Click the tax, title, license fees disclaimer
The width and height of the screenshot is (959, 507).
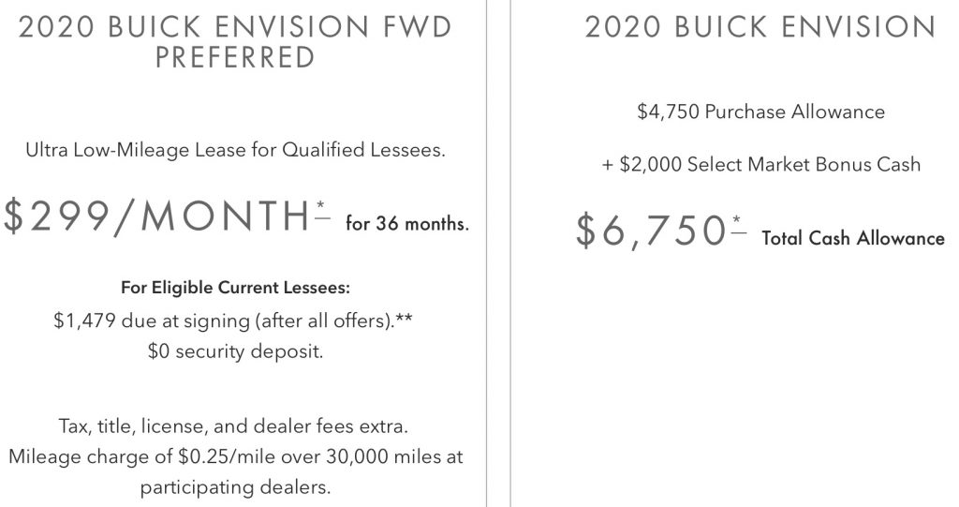point(233,425)
